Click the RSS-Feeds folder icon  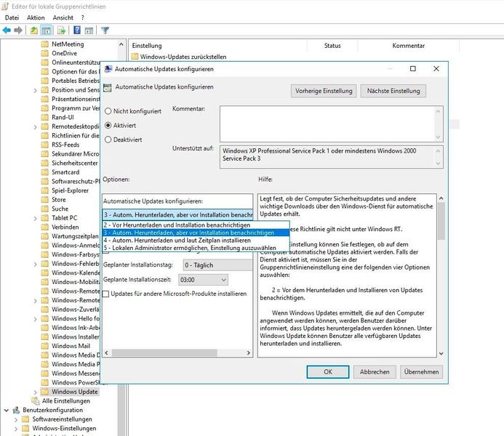click(44, 145)
